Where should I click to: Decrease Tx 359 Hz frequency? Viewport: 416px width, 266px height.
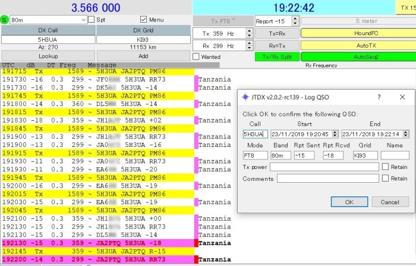click(249, 36)
